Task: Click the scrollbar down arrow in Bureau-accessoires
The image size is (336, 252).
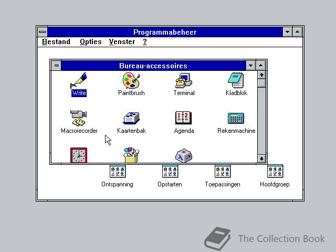Action: [261, 159]
